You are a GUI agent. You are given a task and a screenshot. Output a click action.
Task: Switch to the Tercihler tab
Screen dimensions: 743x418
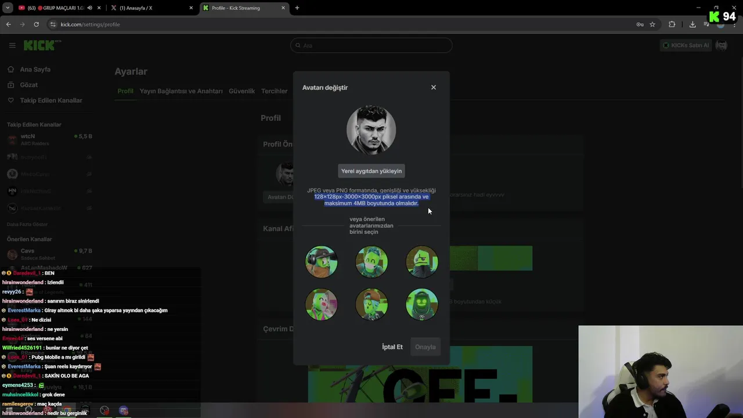coord(275,91)
